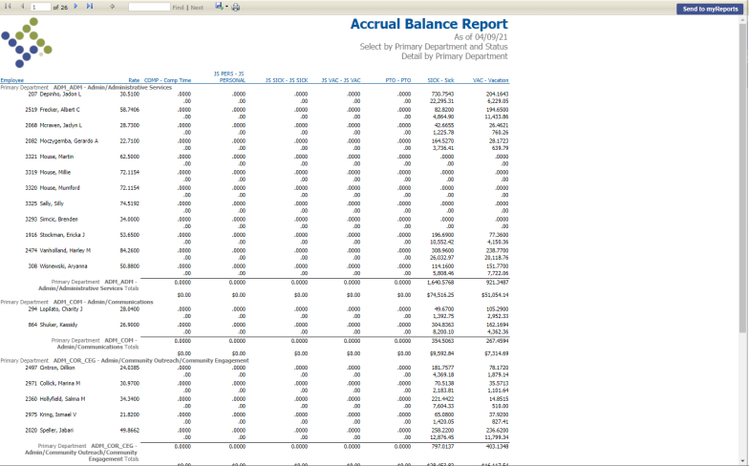Sort by VAC - Vacation column header
This screenshot has width=749, height=466.
pyautogui.click(x=491, y=80)
